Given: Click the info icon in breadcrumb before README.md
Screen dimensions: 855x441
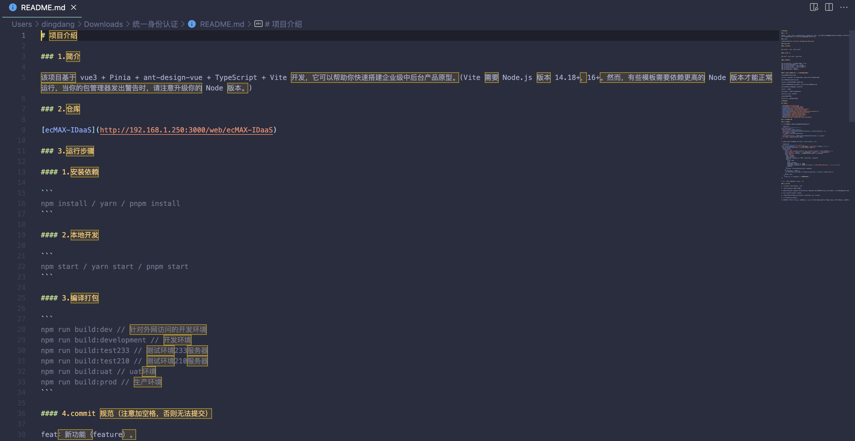Looking at the screenshot, I should coord(192,24).
